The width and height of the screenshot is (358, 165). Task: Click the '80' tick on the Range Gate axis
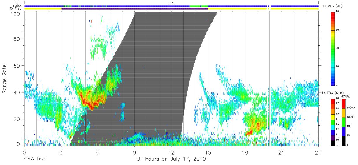pyautogui.click(x=17, y=39)
